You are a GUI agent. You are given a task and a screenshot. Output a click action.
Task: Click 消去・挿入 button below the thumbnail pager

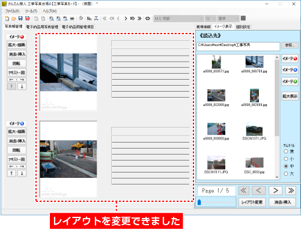point(282,202)
